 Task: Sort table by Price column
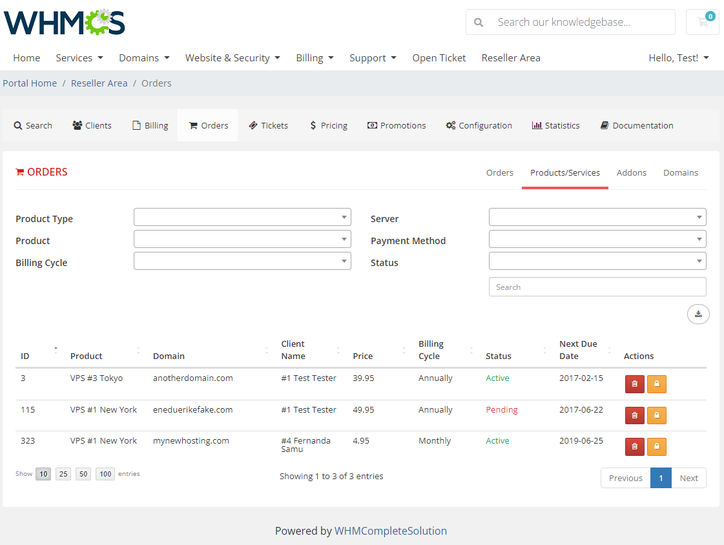[x=380, y=350]
